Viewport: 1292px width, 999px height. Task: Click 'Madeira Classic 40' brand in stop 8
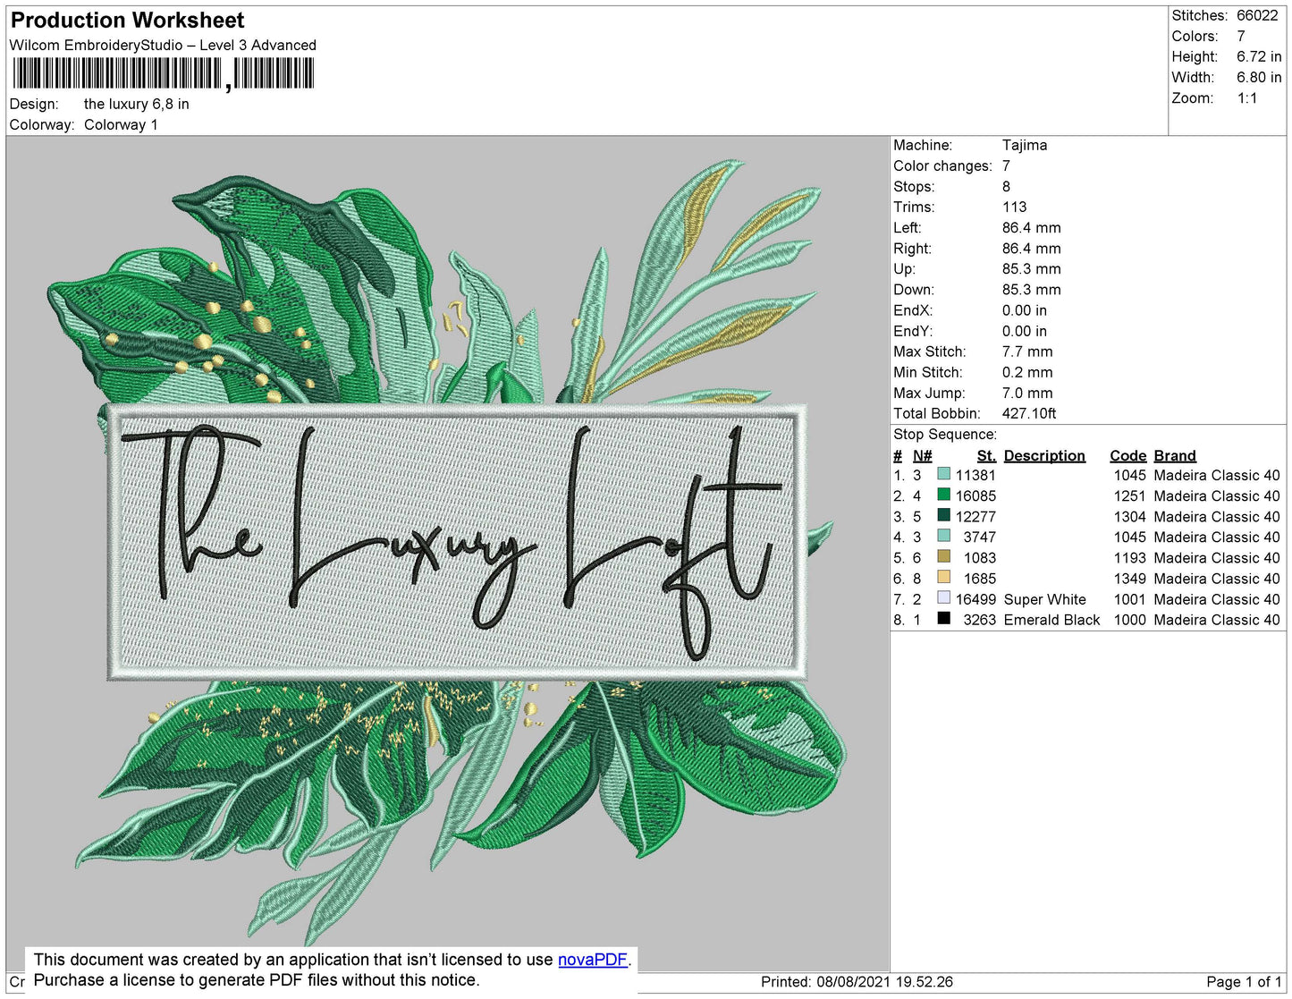point(1217,620)
